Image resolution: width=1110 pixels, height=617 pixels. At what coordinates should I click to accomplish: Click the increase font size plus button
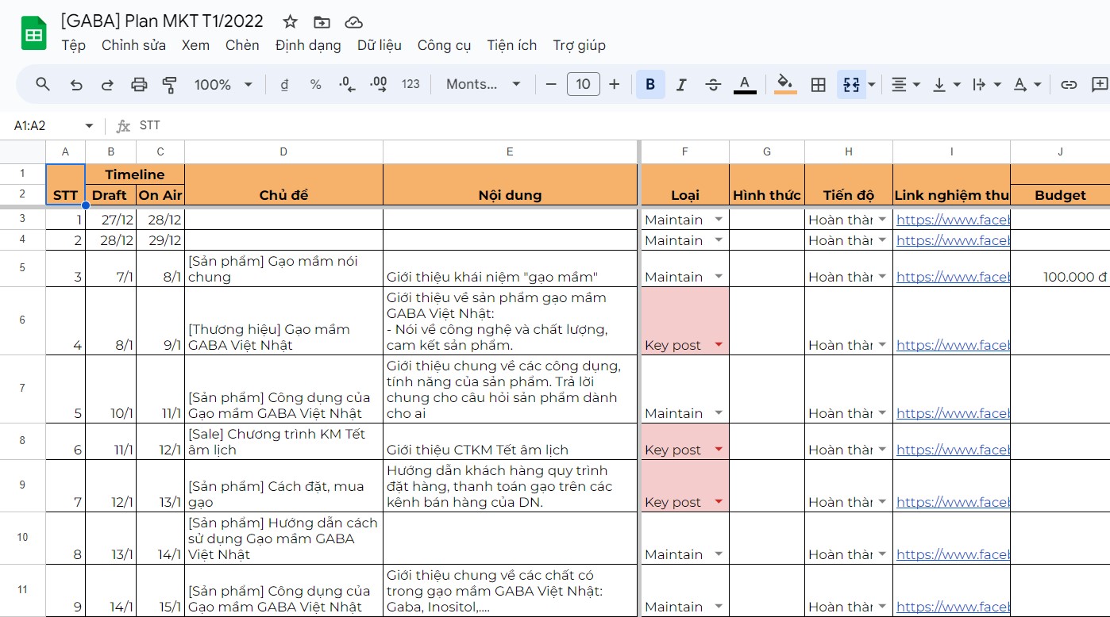pyautogui.click(x=614, y=84)
